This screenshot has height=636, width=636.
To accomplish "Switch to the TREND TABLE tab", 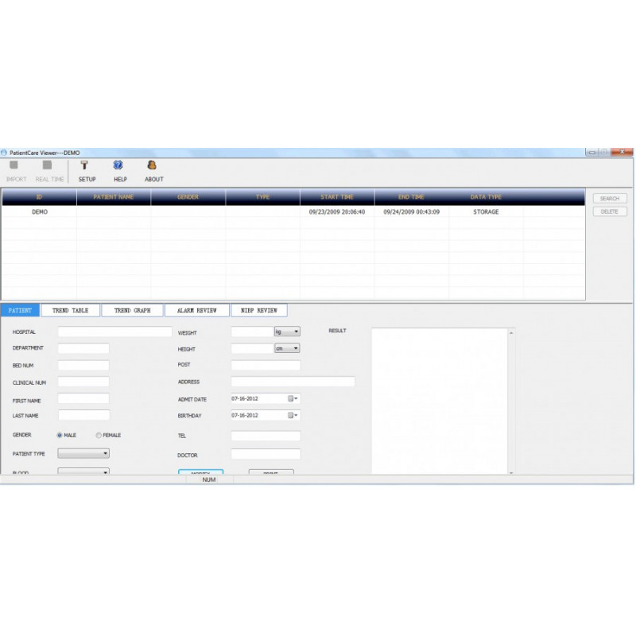I will click(71, 310).
